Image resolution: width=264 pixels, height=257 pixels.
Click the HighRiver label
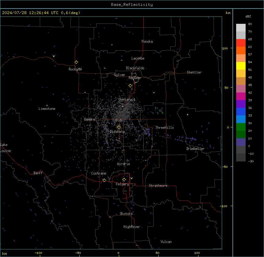(132, 227)
